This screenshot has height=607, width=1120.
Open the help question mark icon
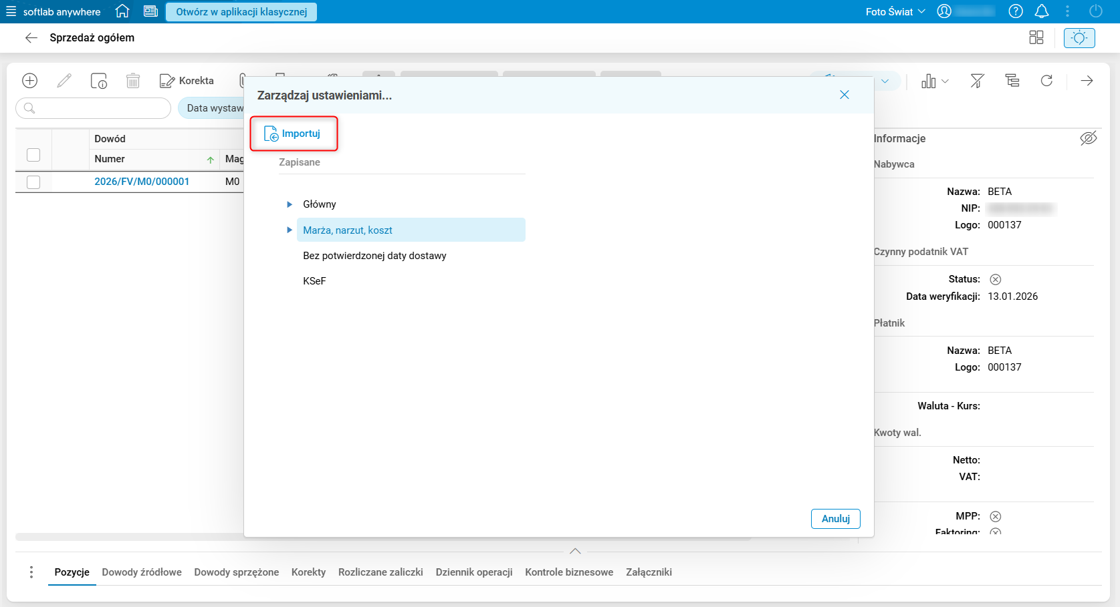[1016, 11]
